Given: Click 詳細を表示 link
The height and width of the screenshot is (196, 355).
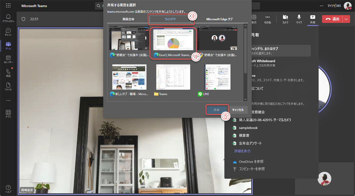Looking at the screenshot, I should click(x=242, y=151).
